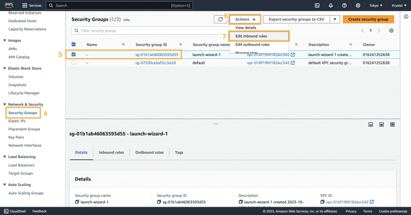Image resolution: width=411 pixels, height=215 pixels.
Task: Refresh the security groups list
Action: coord(220,19)
